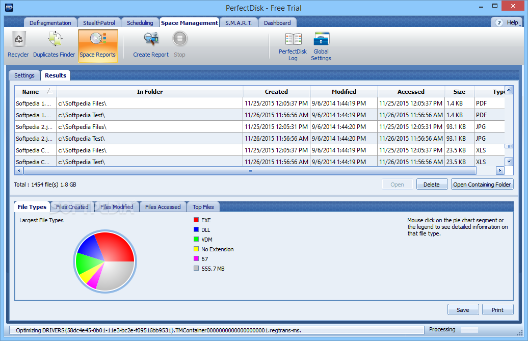Select the XLS row in c:\Softpedia Files\
Screen dimensions: 528x341
point(259,150)
